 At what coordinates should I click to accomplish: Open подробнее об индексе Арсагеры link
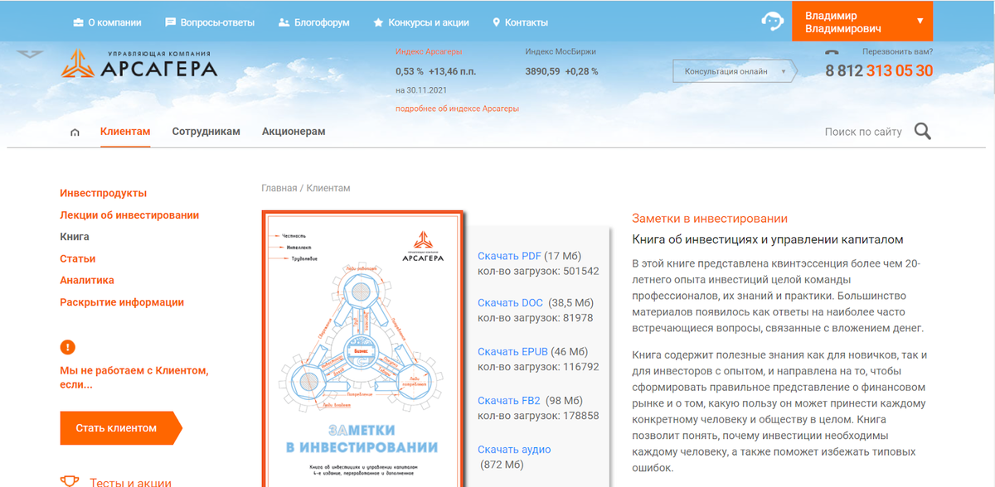click(457, 108)
